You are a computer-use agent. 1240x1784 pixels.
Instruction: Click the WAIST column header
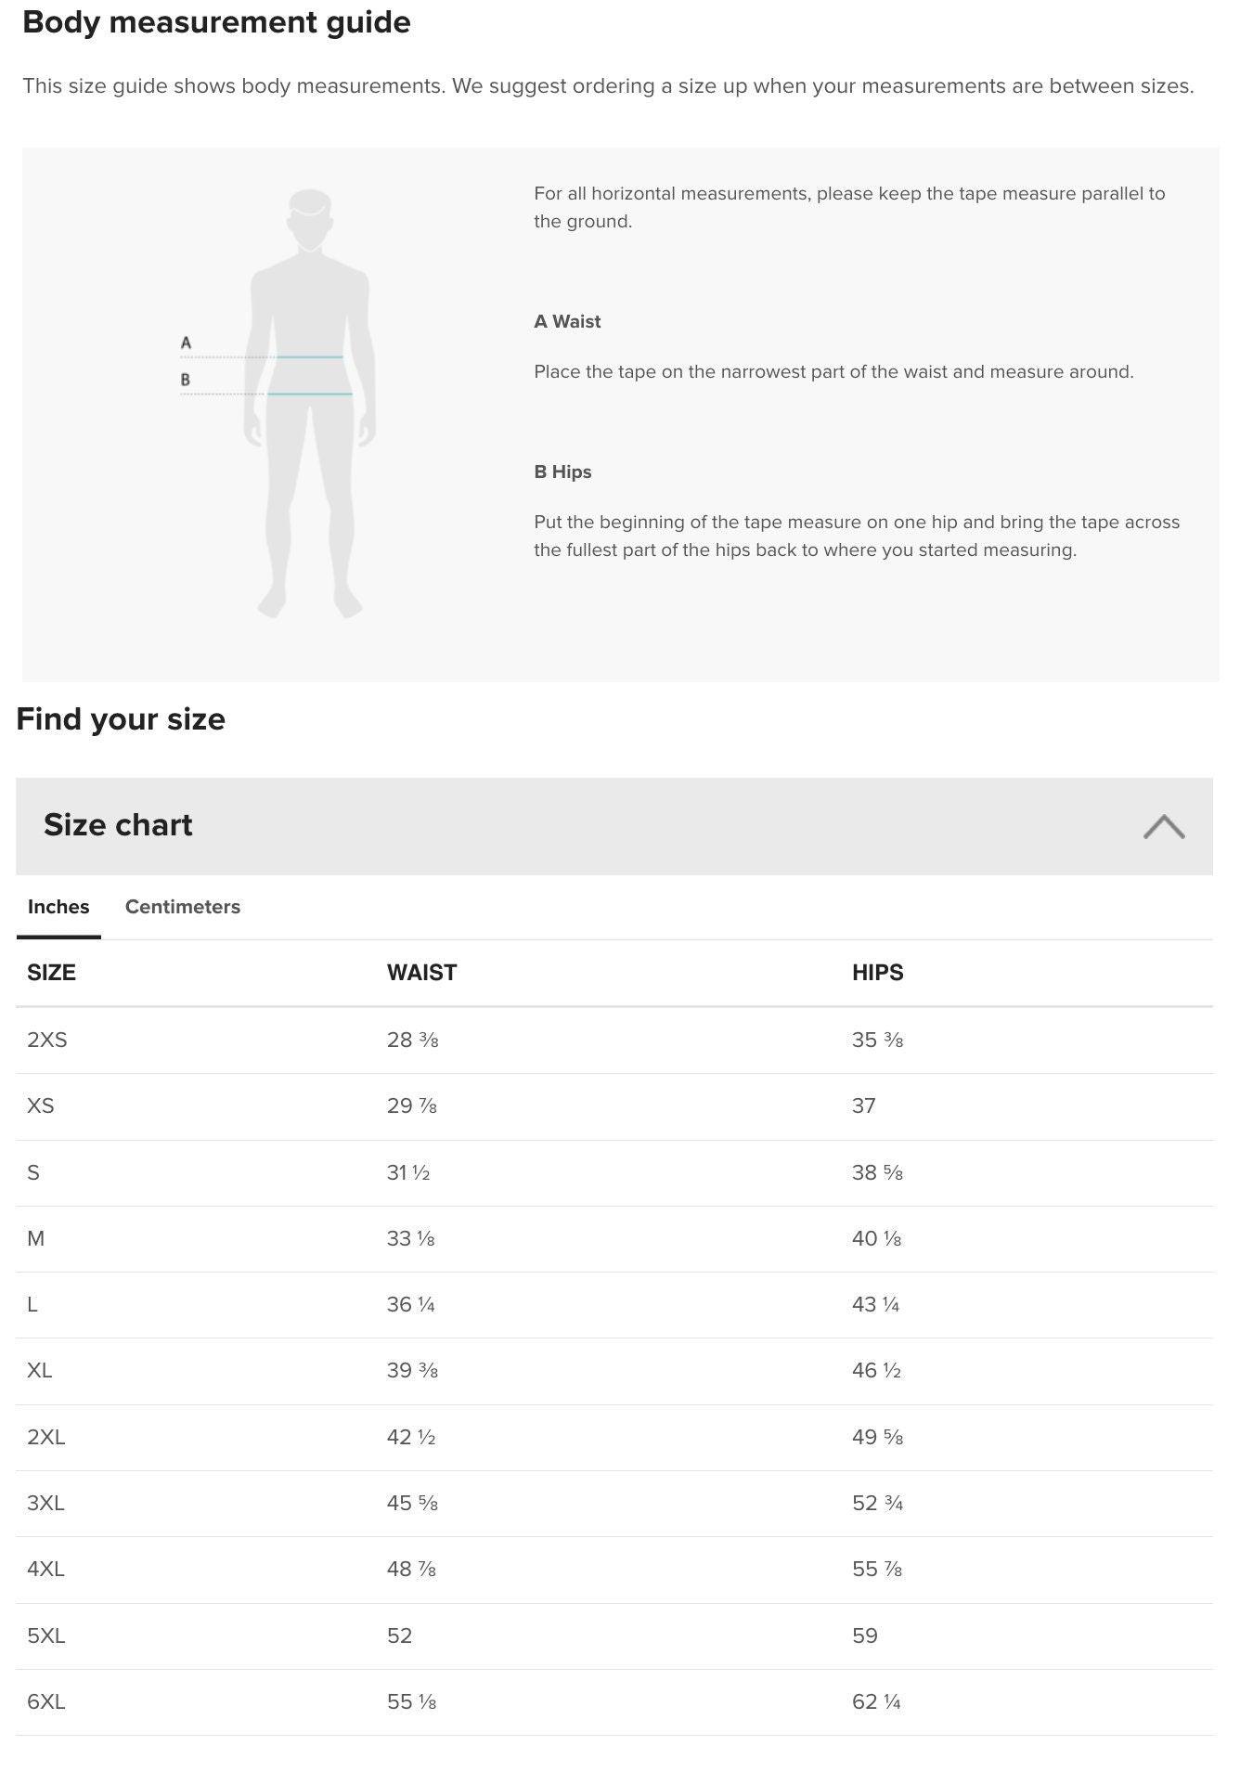[422, 972]
